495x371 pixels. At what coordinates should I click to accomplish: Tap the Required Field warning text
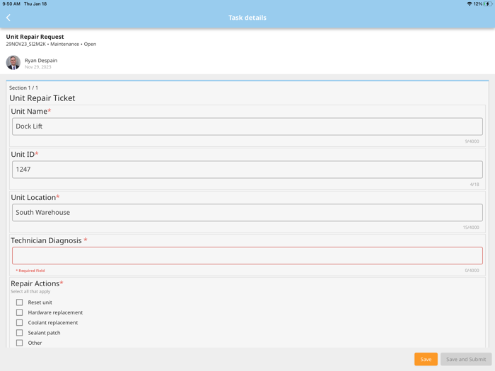[x=30, y=271]
